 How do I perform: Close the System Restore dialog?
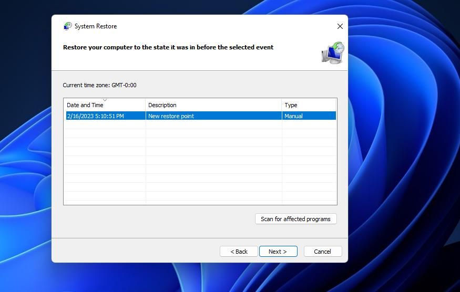[340, 26]
